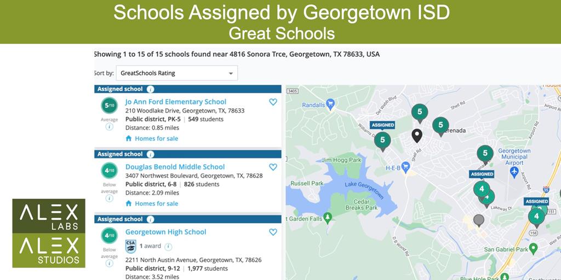The image size is (561, 280).
Task: Click info icon beside second Assigned school header
Action: click(x=151, y=154)
